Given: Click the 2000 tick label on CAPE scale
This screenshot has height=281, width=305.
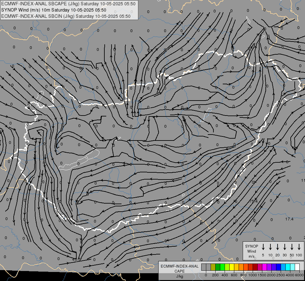Looking at the screenshot, I should pyautogui.click(x=271, y=275).
